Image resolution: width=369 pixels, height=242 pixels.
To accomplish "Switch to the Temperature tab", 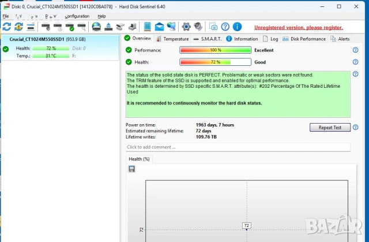I will 172,39.
